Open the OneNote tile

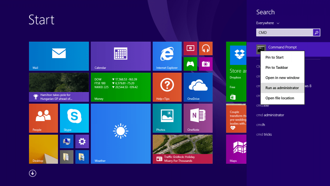198,118
